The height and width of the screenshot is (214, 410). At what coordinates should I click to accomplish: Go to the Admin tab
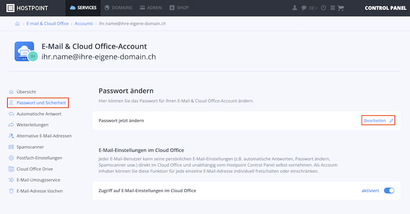(x=151, y=8)
